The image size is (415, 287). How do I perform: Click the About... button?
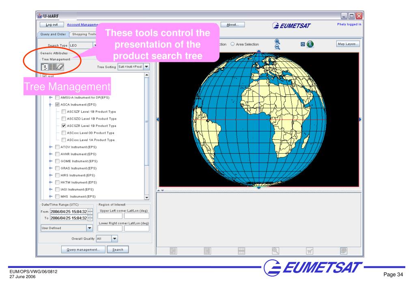coord(232,25)
